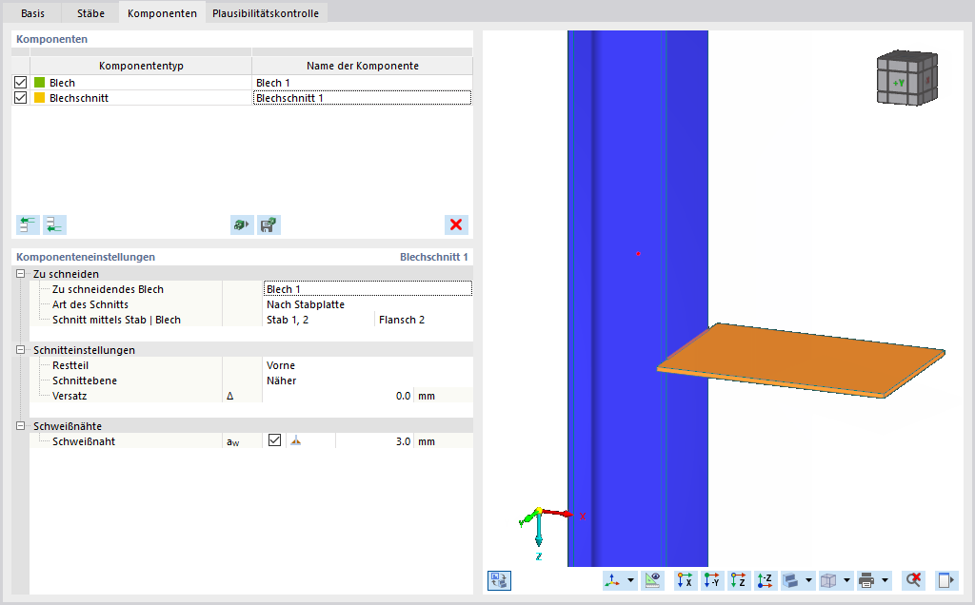Click the Komponententyp column header
Viewport: 975px width, 605px height.
click(141, 66)
